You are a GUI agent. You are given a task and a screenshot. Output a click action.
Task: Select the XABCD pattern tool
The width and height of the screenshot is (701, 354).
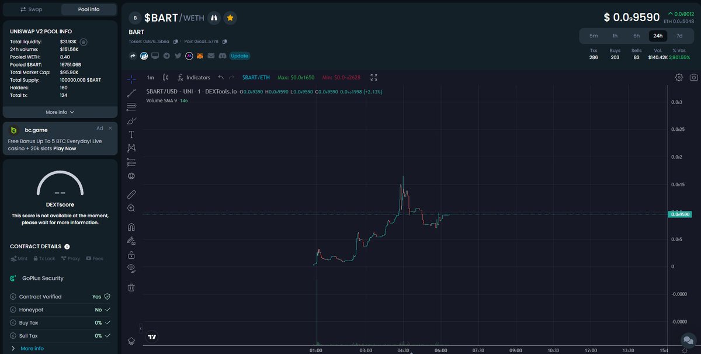(x=131, y=148)
